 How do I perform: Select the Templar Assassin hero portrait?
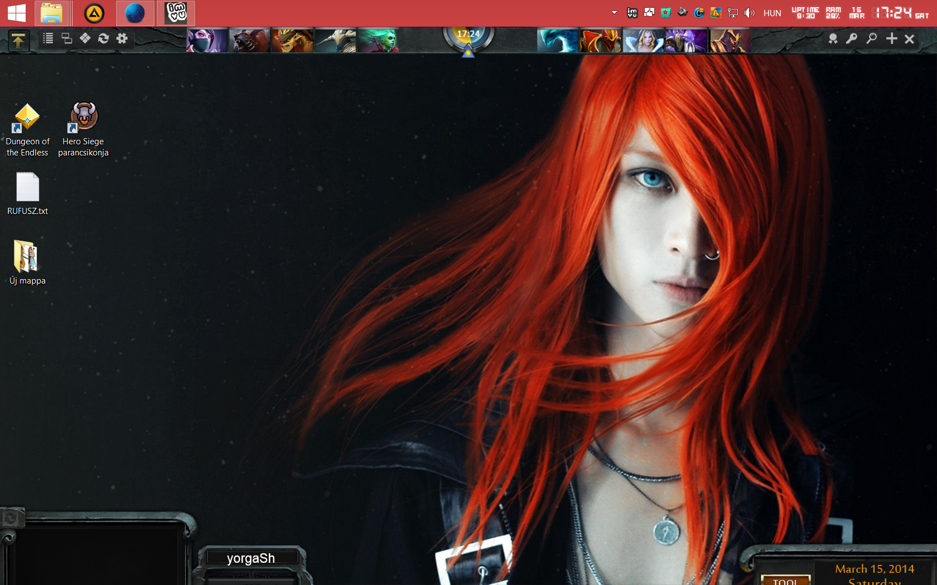pos(207,41)
